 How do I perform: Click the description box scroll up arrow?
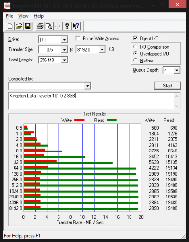click(x=177, y=96)
